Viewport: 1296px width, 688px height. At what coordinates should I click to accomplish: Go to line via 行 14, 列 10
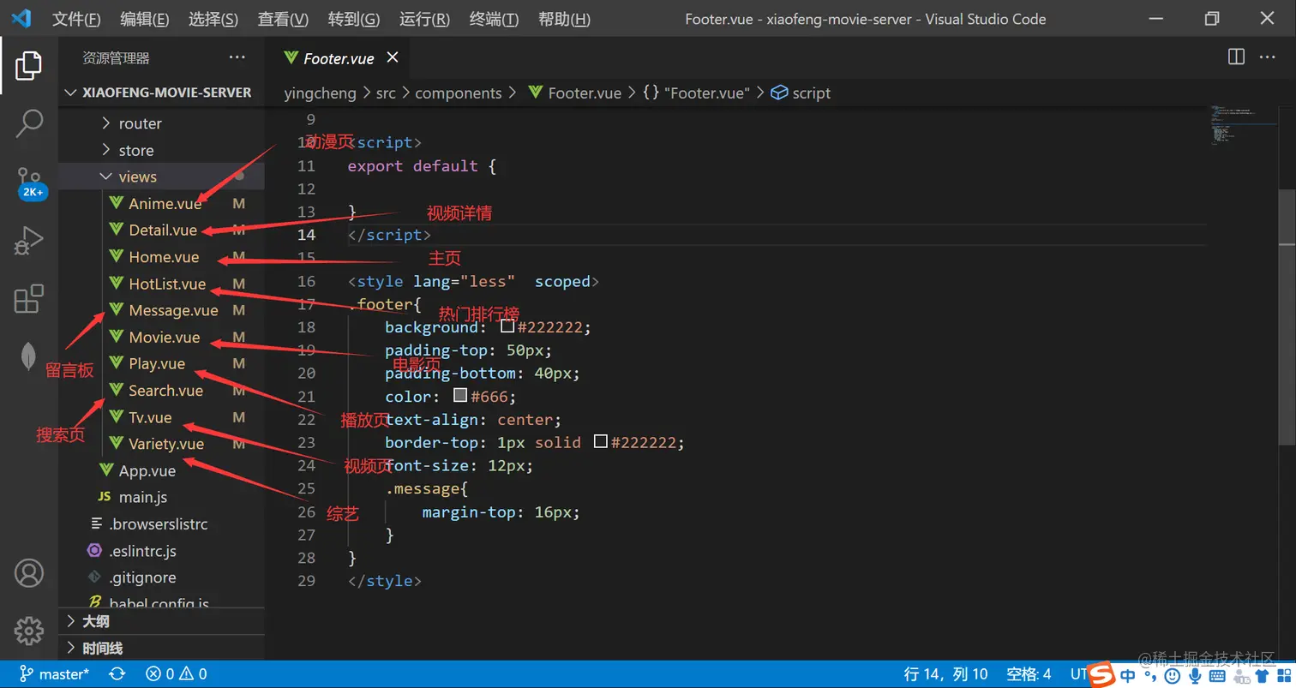(x=946, y=674)
